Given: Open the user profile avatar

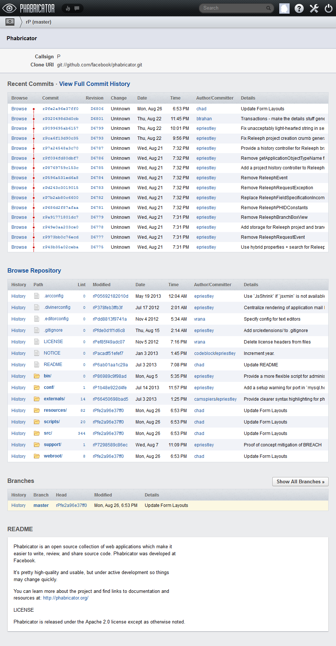Looking at the screenshot, I should click(x=284, y=8).
